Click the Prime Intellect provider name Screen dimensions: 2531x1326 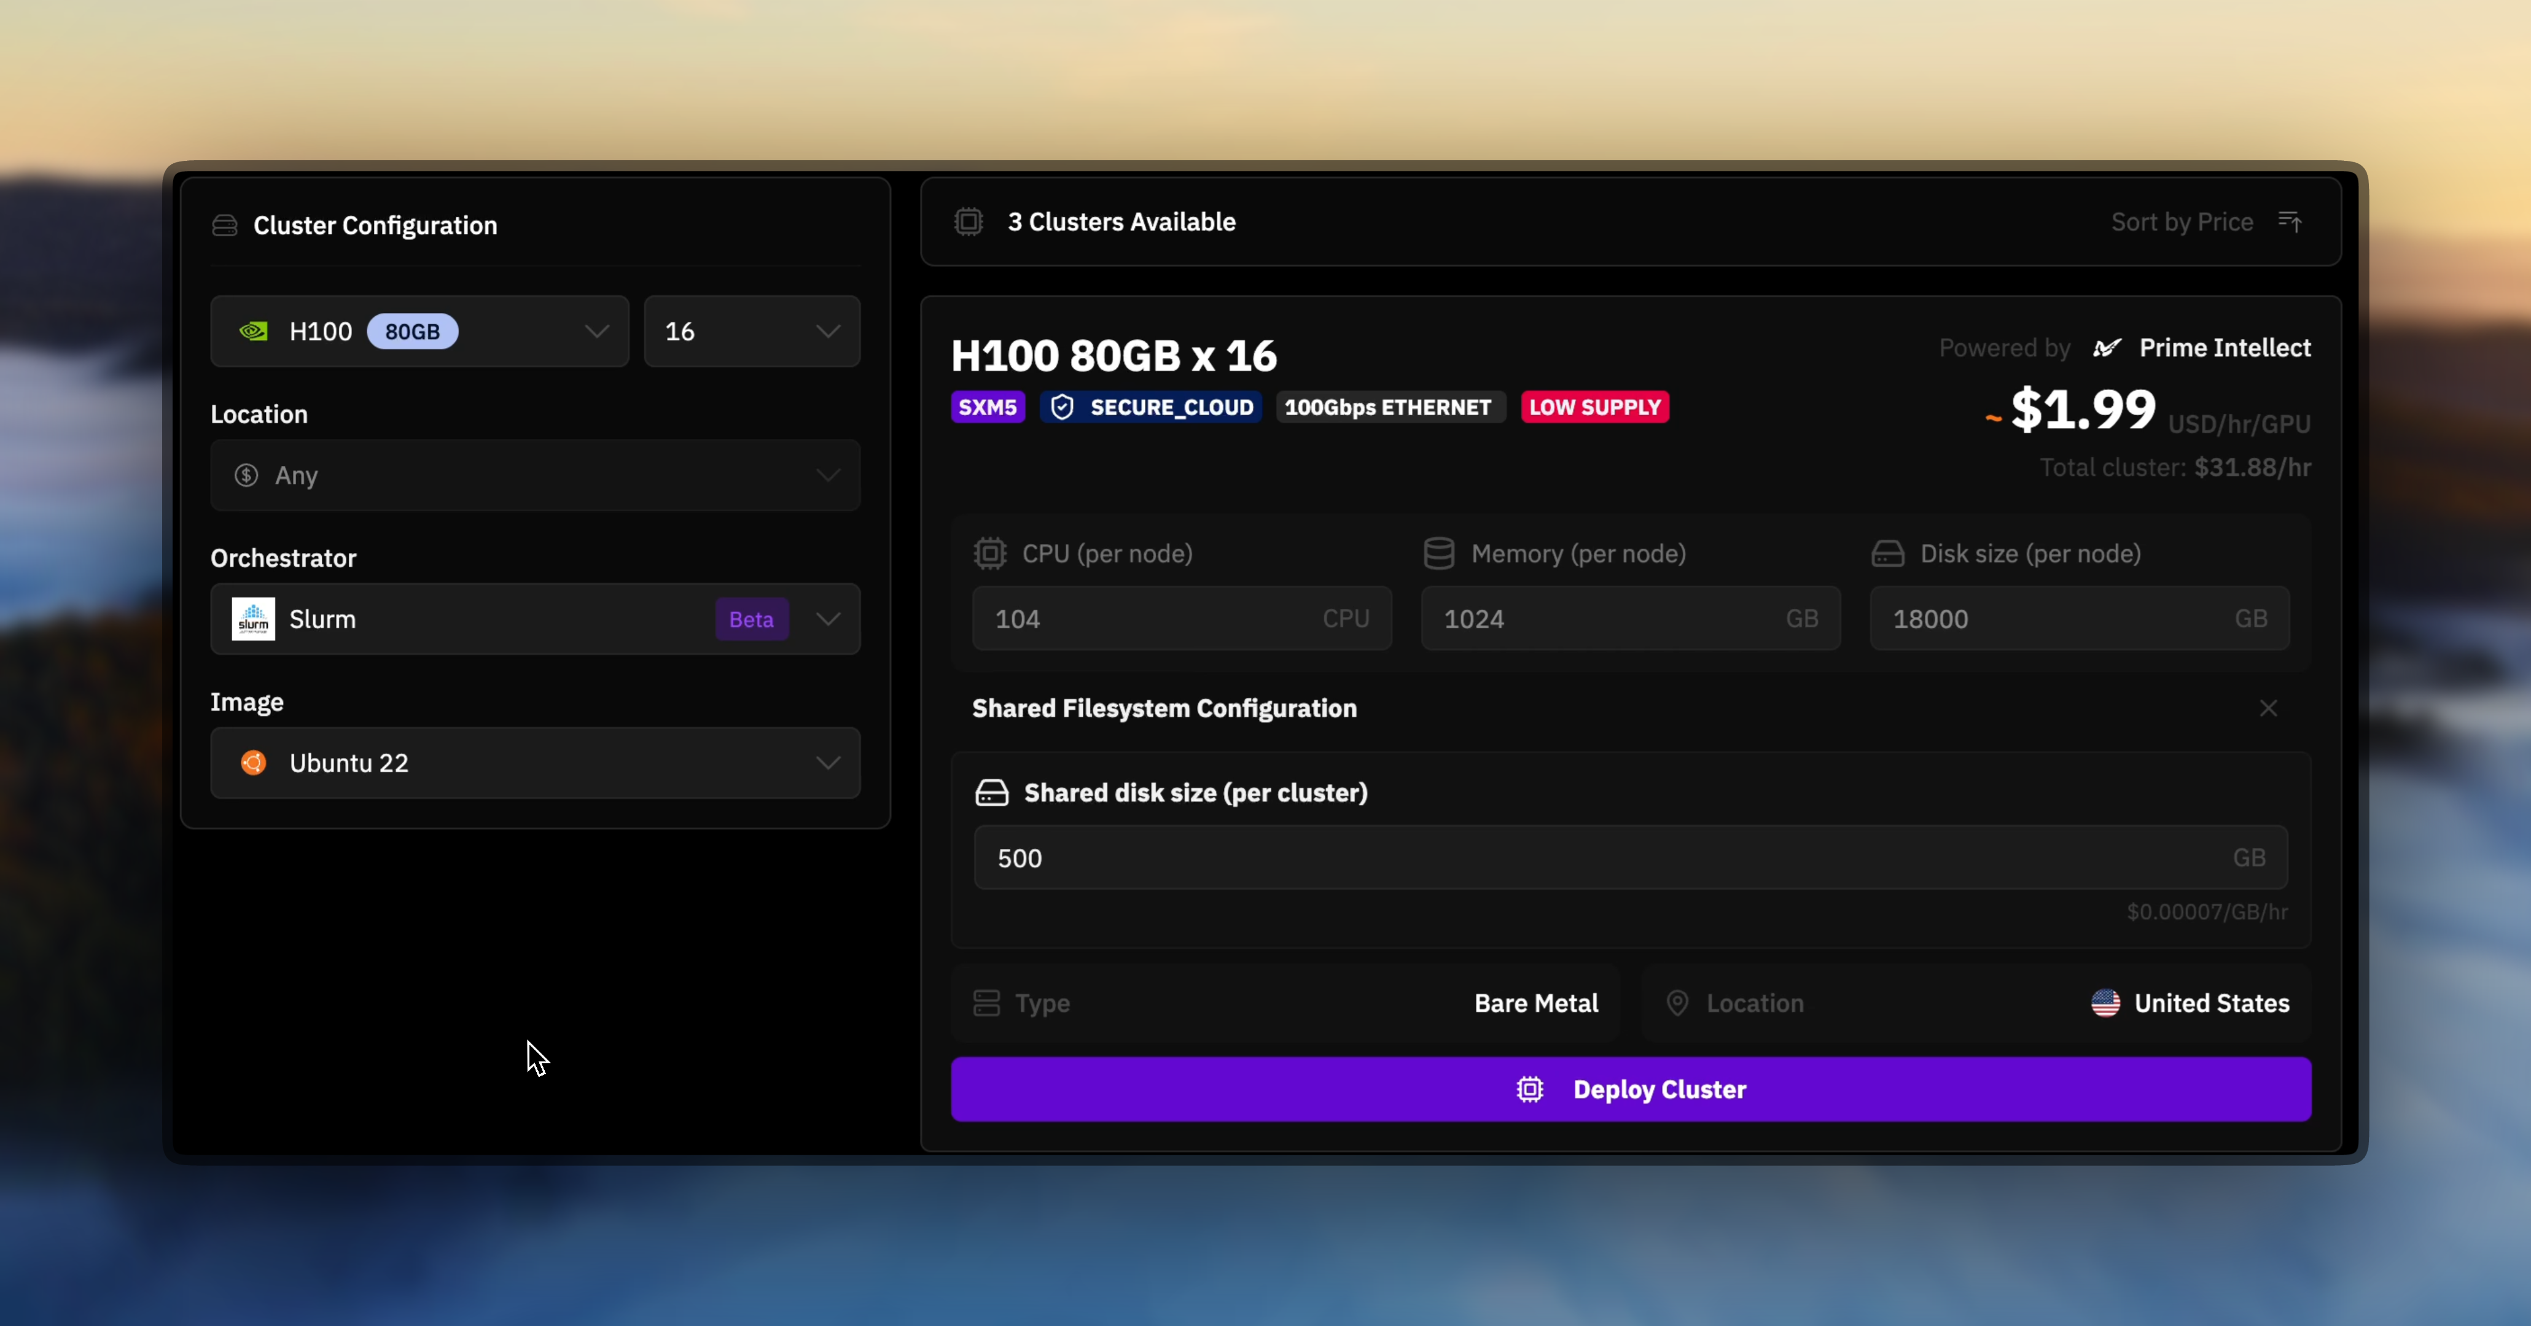pos(2225,347)
